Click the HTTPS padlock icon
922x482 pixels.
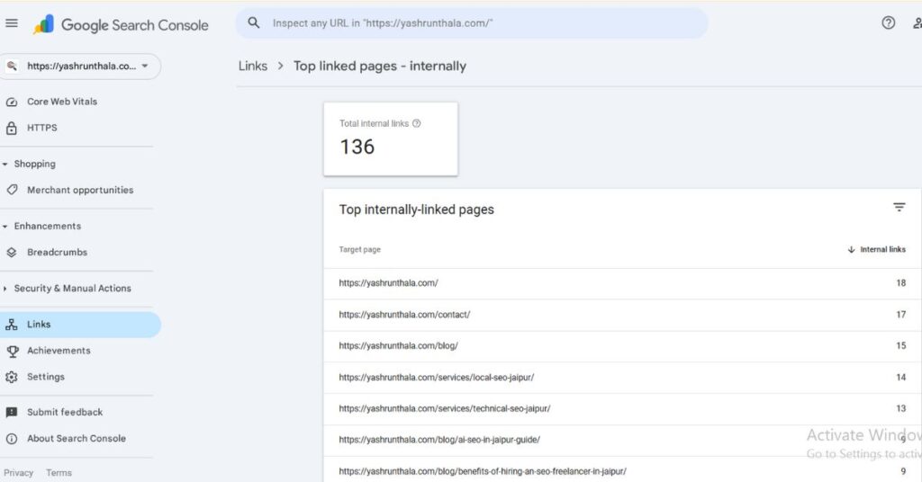(11, 128)
